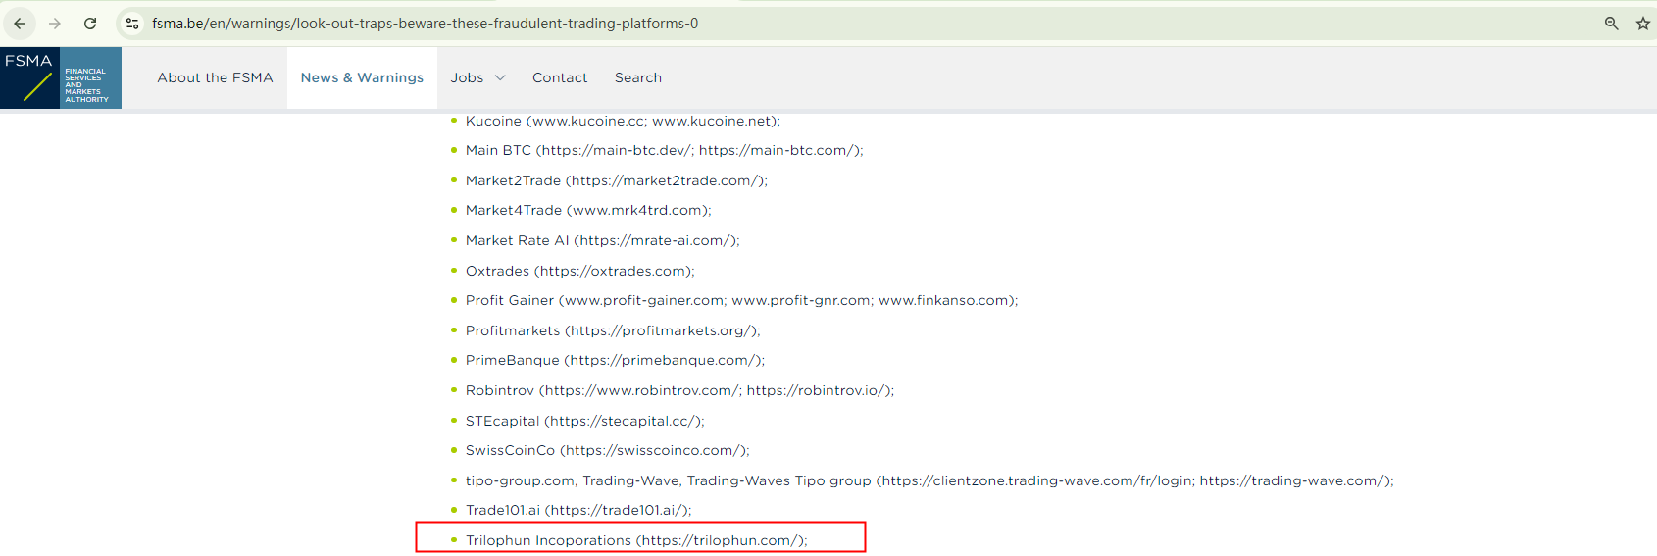
Task: Click the Market4Trade list entry
Action: [588, 210]
